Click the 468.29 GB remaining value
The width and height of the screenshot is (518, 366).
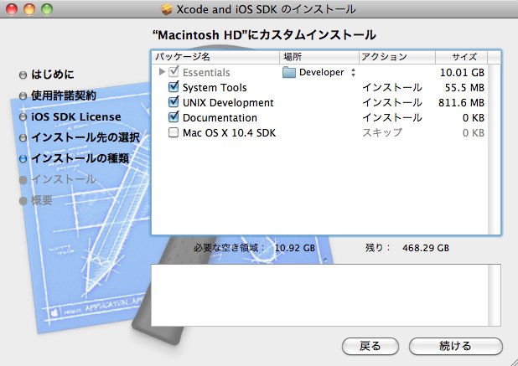coord(426,248)
